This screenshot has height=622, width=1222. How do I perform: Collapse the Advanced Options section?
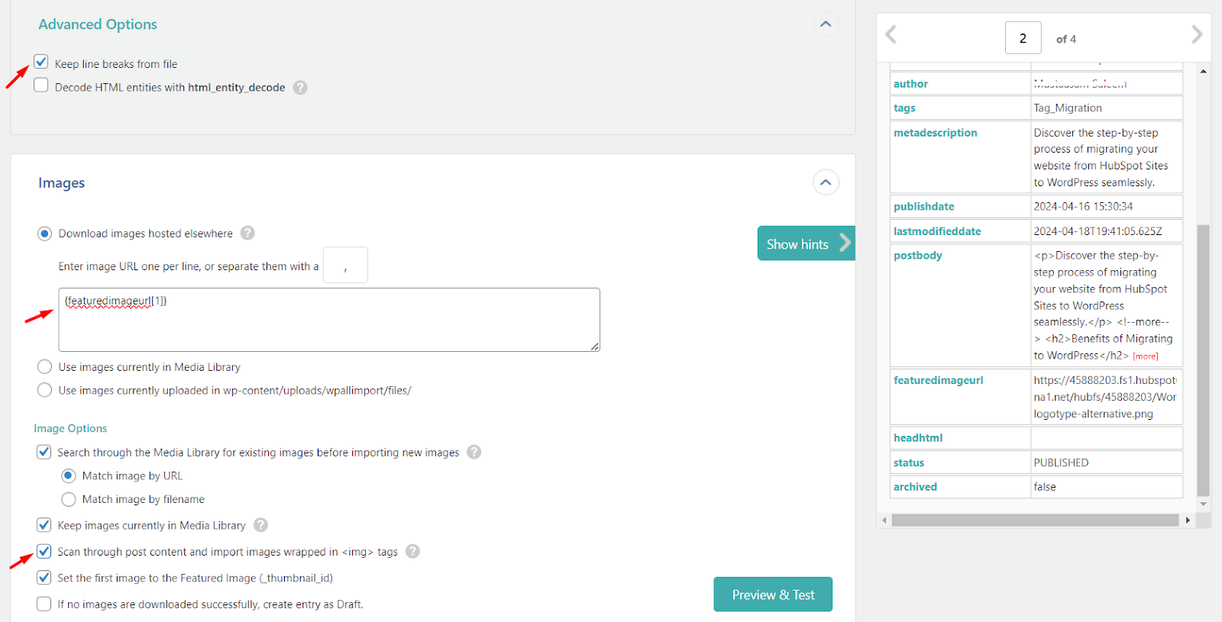point(825,24)
